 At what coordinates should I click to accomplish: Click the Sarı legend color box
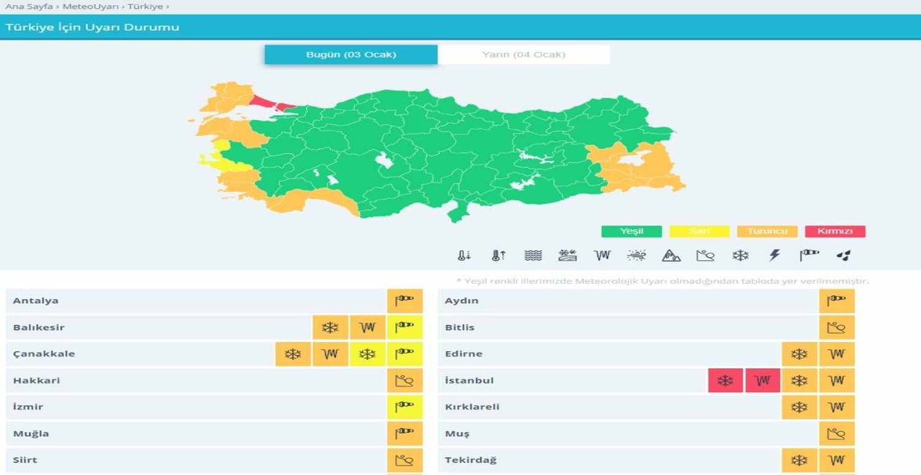click(699, 231)
